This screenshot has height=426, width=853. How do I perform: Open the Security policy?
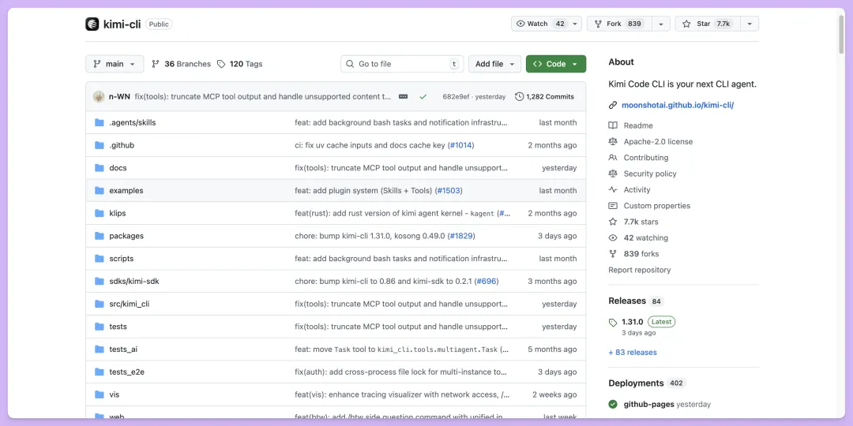coord(649,174)
